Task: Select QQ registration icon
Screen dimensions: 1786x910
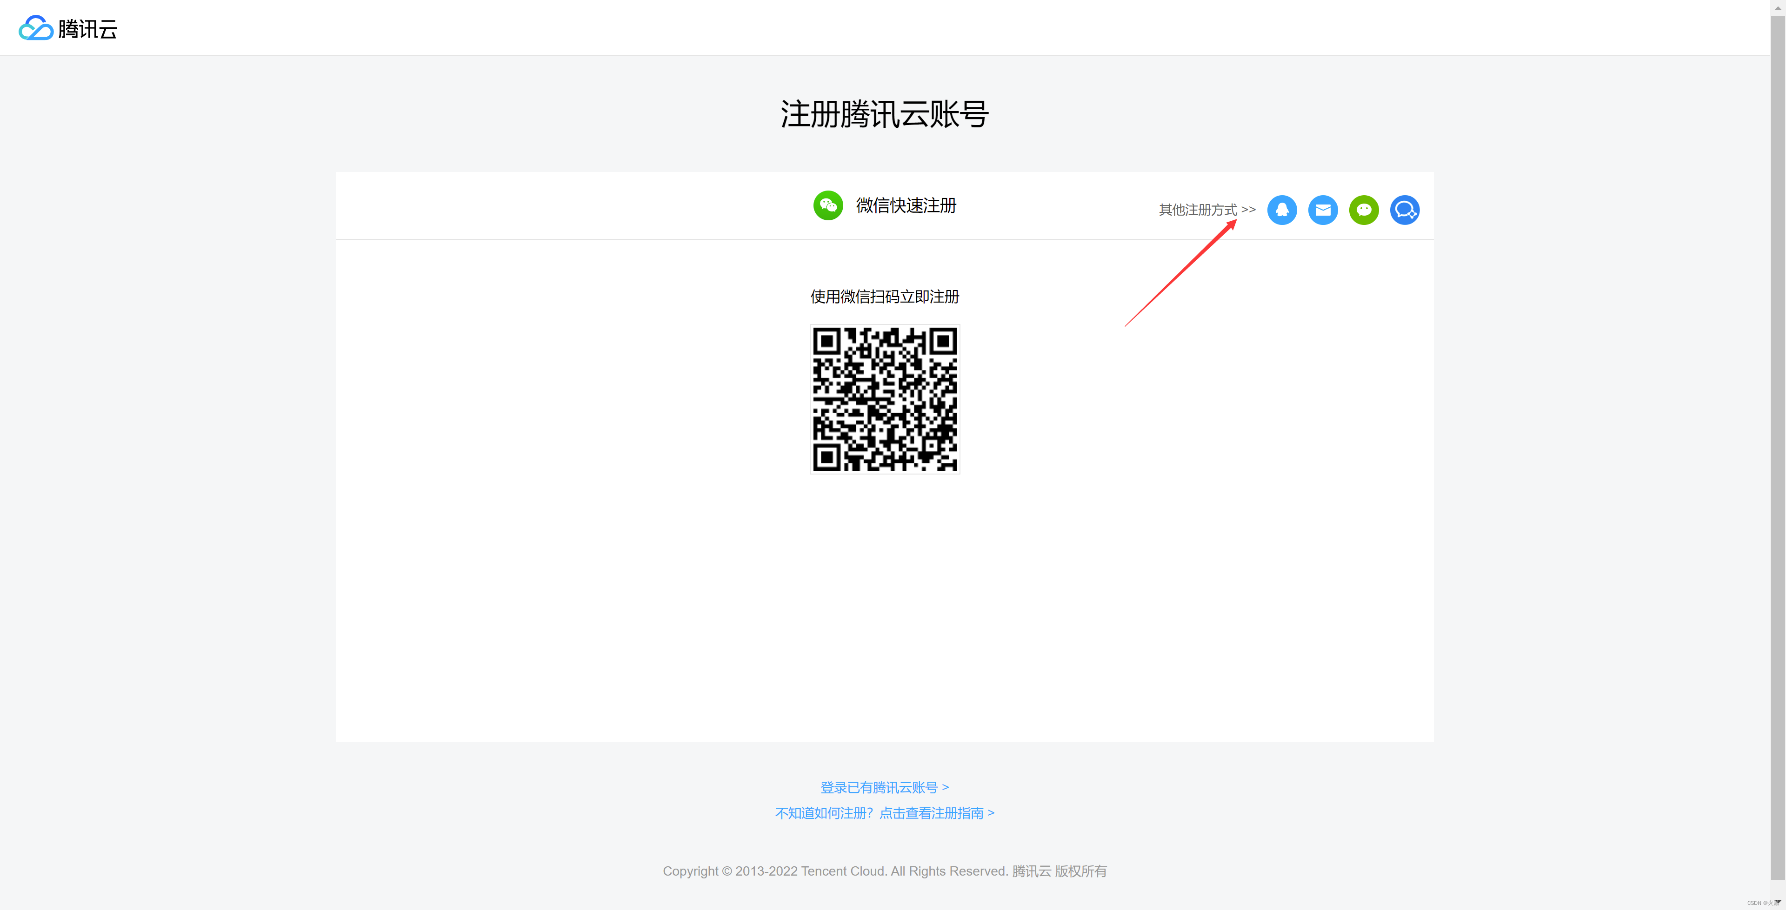Action: click(1282, 210)
